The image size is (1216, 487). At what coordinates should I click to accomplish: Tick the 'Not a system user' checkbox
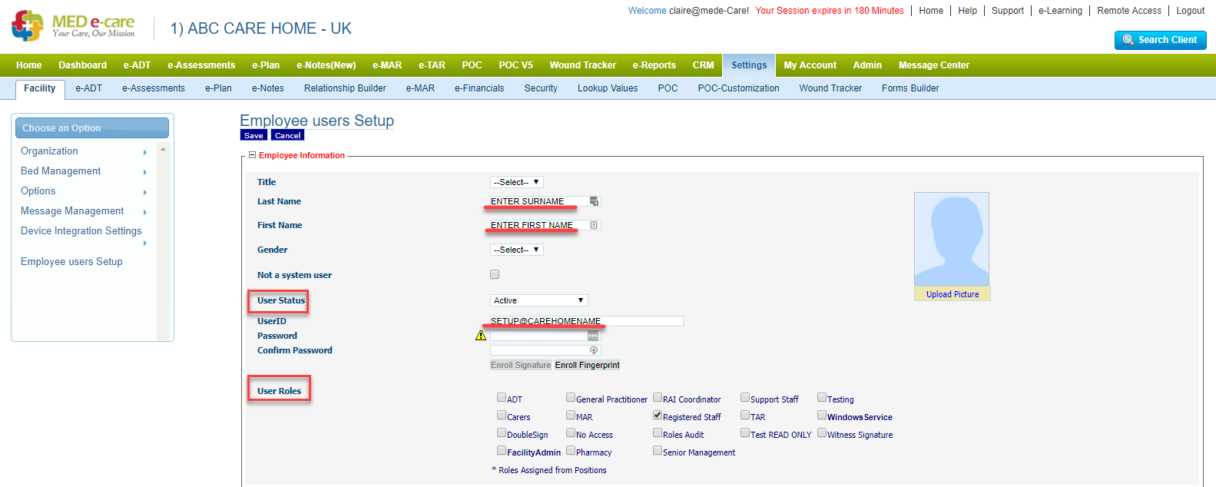coord(495,274)
